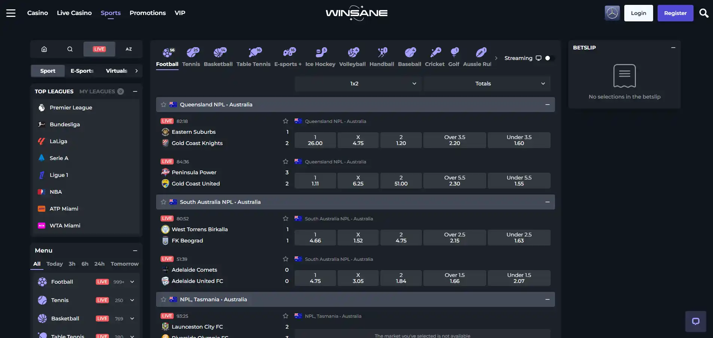Expand the Football row in Menu
The image size is (713, 338).
click(132, 282)
